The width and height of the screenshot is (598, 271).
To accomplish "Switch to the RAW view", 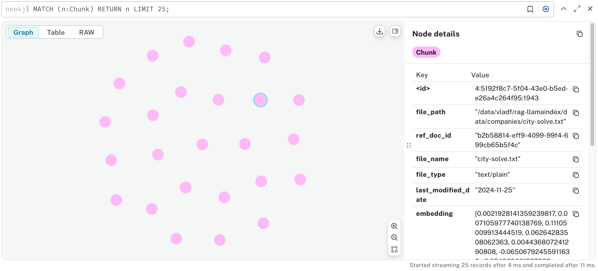I will click(87, 33).
